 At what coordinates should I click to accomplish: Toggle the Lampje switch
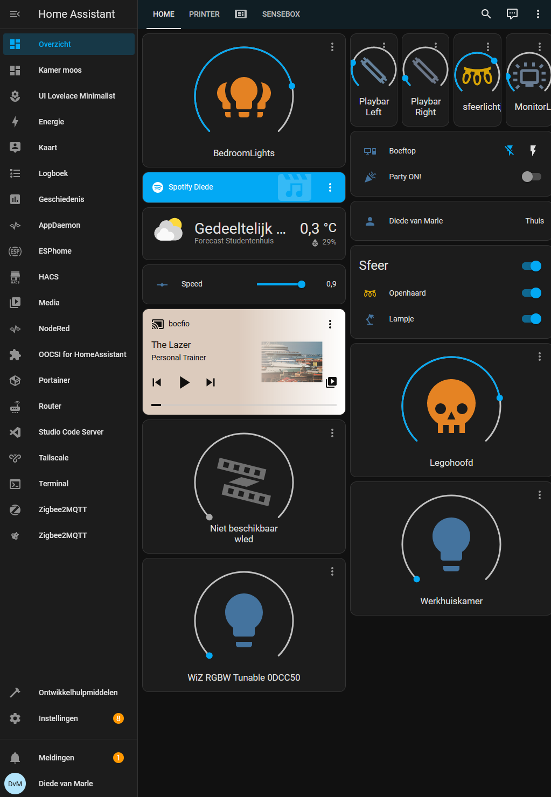tap(532, 319)
